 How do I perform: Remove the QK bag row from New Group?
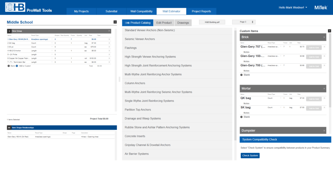[109, 43]
